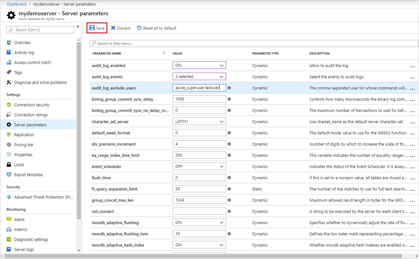Open Metrics in the sidebar menu
This screenshot has height=259, width=419.
pyautogui.click(x=38, y=229)
